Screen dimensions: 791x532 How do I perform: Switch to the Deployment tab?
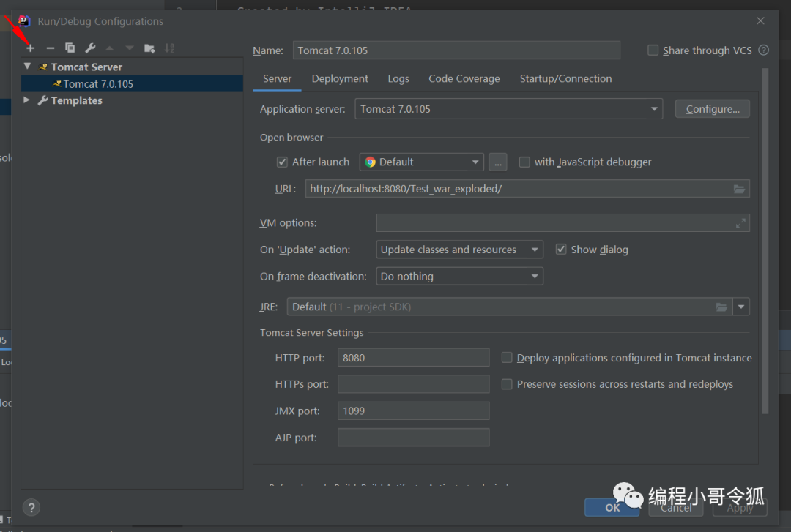point(340,78)
